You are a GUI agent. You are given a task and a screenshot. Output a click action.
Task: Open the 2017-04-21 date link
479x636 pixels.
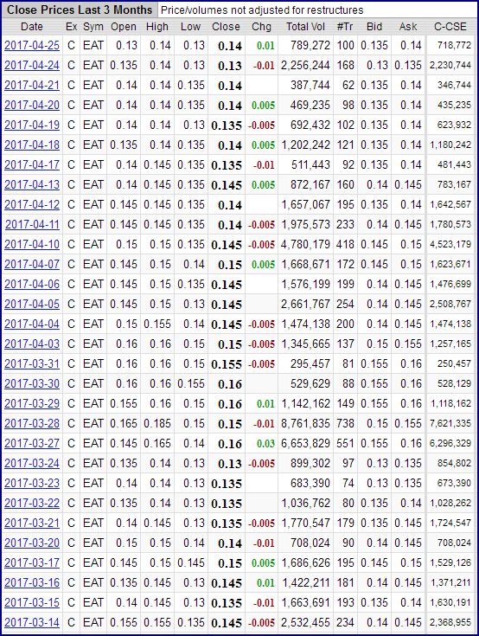32,85
